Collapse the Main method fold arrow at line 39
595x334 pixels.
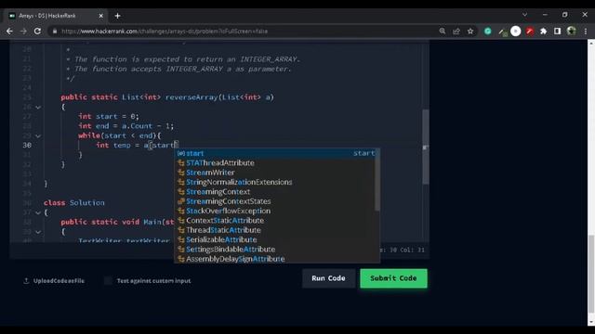[38, 232]
